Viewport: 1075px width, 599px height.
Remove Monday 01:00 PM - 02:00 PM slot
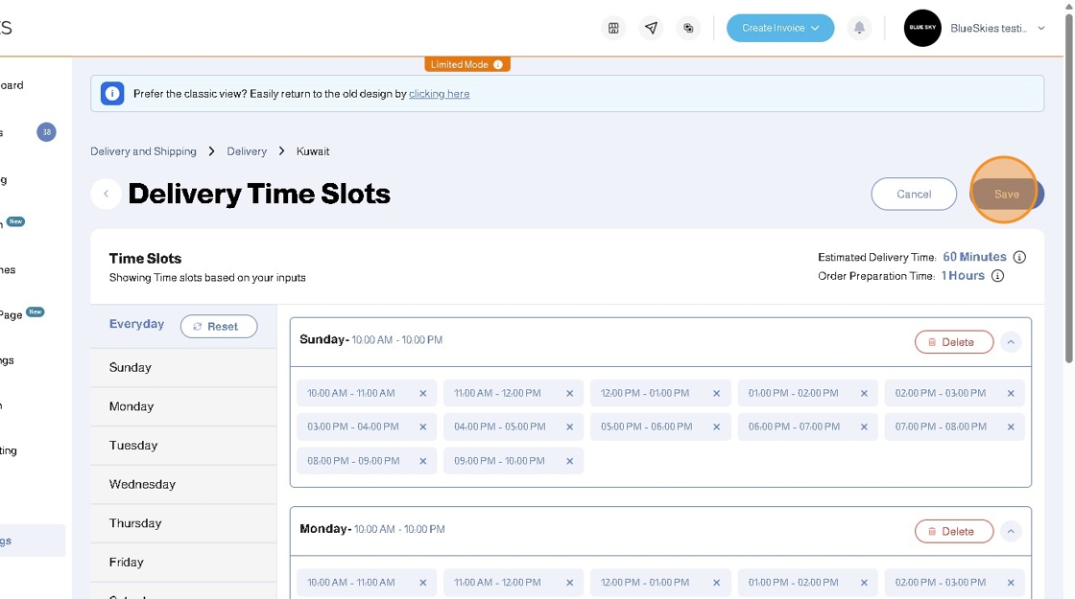864,584
